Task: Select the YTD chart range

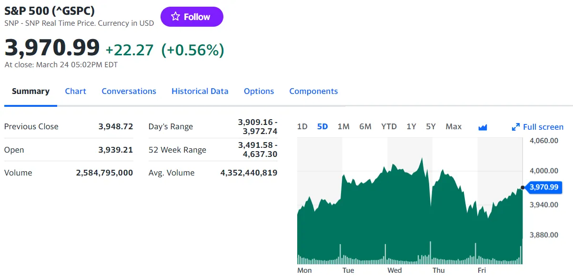Action: click(x=389, y=126)
